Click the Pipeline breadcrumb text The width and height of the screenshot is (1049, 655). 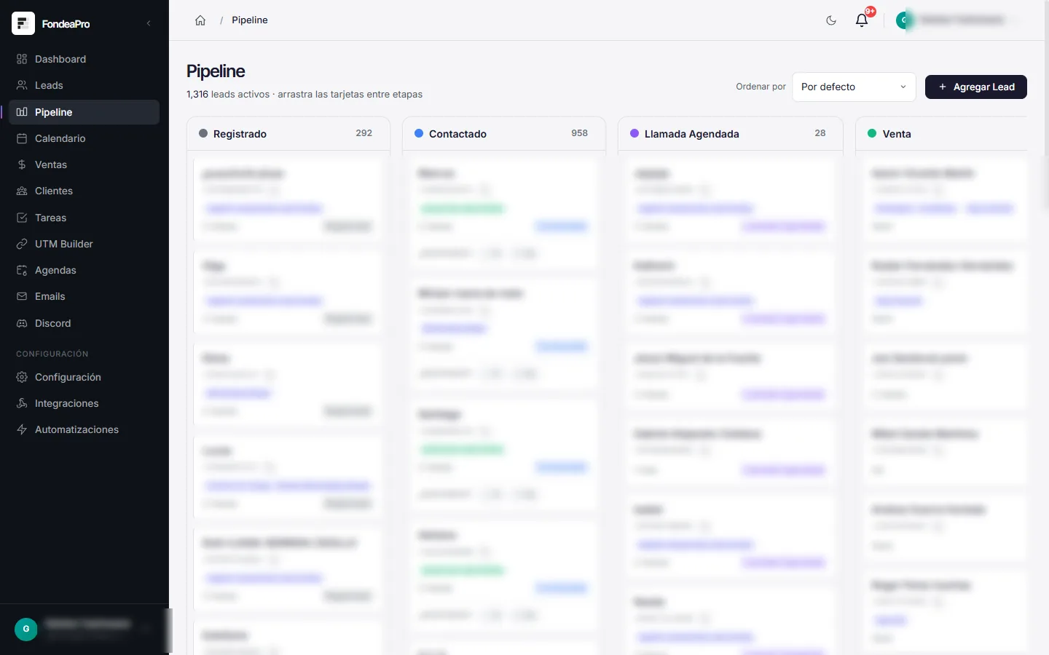250,20
